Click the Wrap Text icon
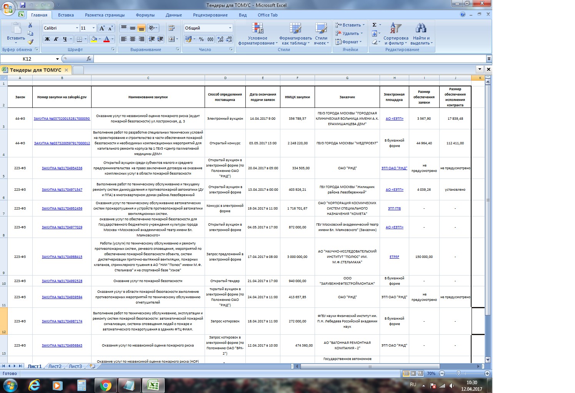Screen dimensions: 575x393 click(172, 28)
